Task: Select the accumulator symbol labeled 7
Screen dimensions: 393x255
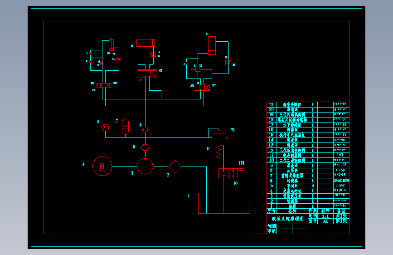Action: point(125,127)
